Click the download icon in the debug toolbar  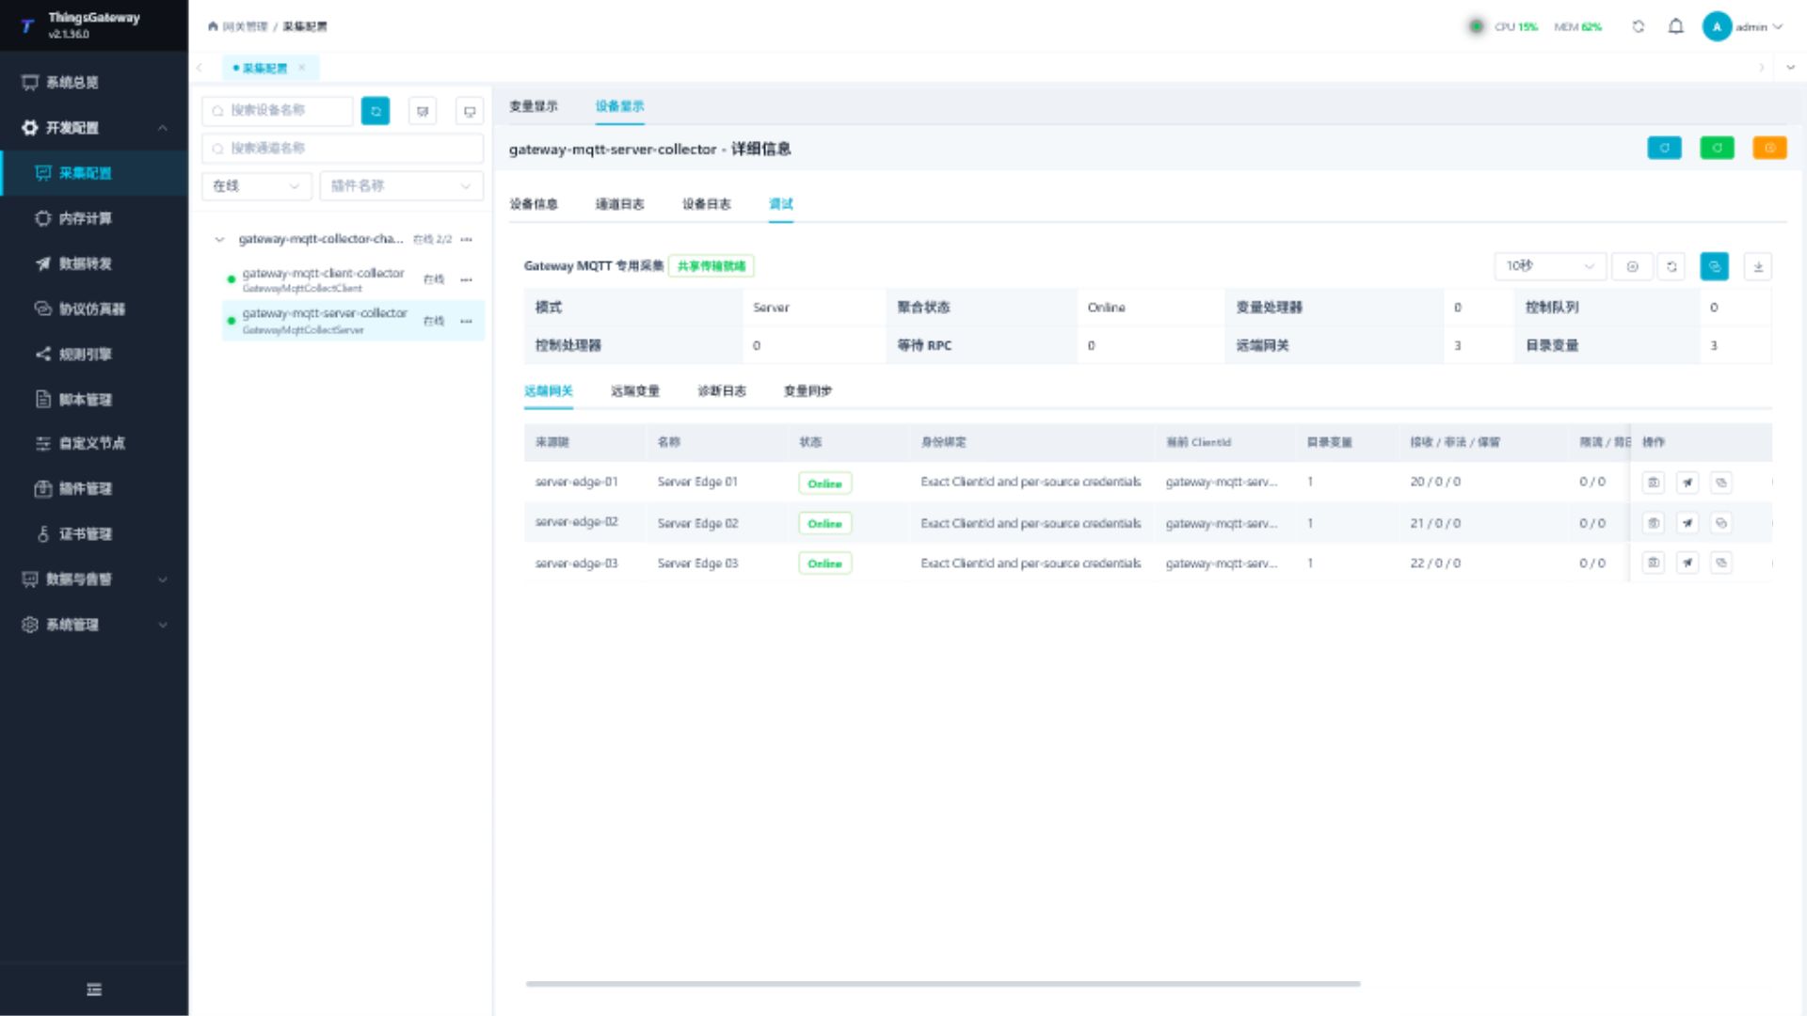1758,266
